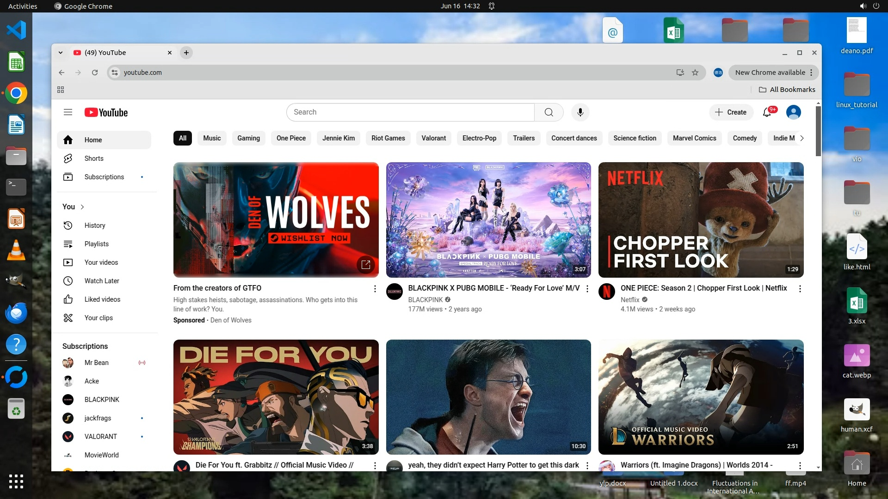The height and width of the screenshot is (499, 888).
Task: Open Chrome tab search dropdown arrow
Action: point(61,53)
